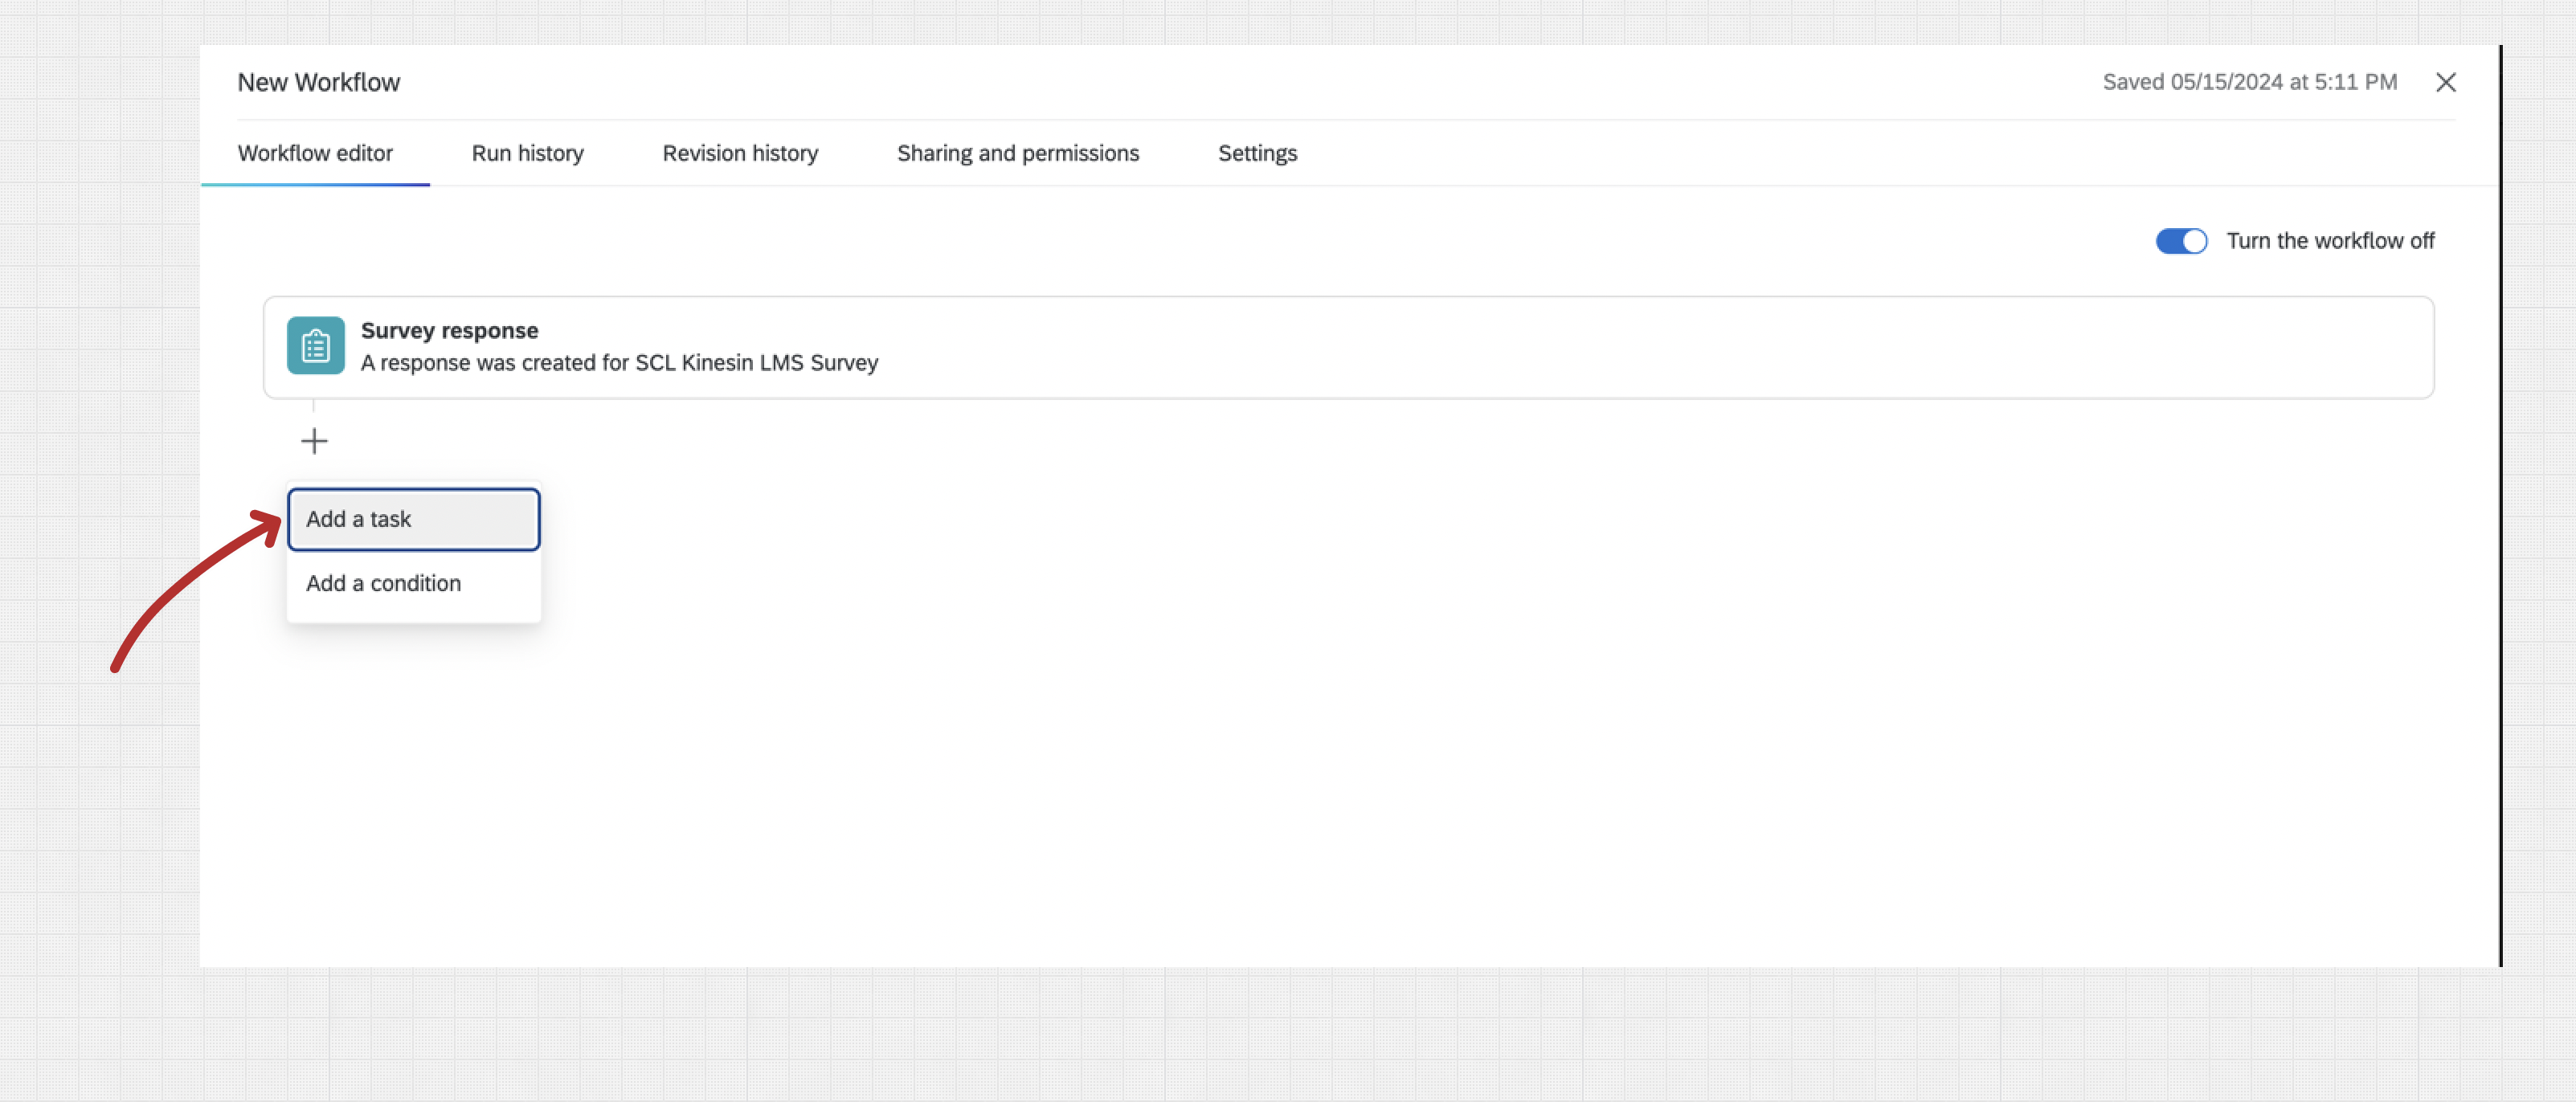Click the 'Survey response' trigger heading
This screenshot has width=2576, height=1102.
coord(449,330)
